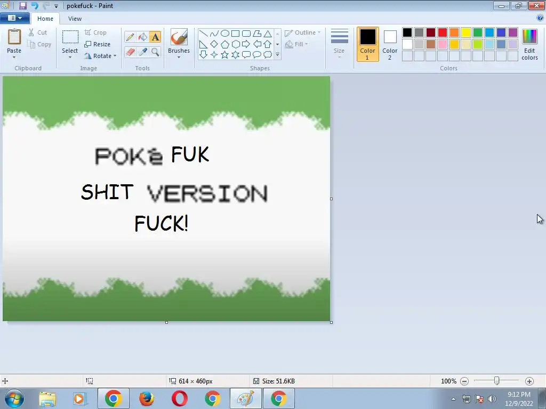Image resolution: width=546 pixels, height=409 pixels.
Task: Click the zoom in plus button
Action: pos(529,381)
